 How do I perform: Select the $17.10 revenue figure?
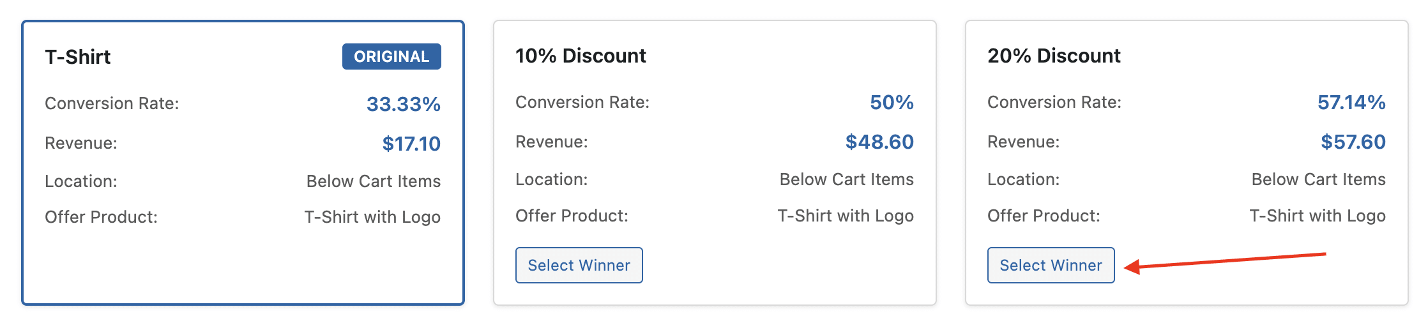(x=411, y=144)
